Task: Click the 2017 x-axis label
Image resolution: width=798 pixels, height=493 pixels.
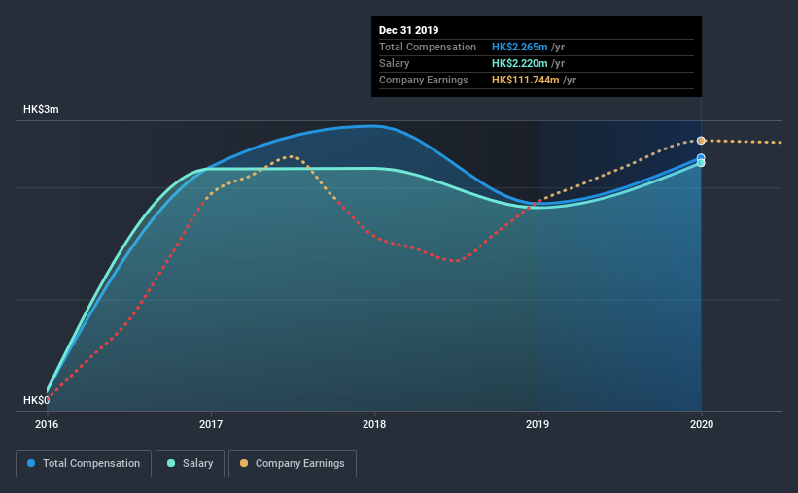Action: pos(211,424)
